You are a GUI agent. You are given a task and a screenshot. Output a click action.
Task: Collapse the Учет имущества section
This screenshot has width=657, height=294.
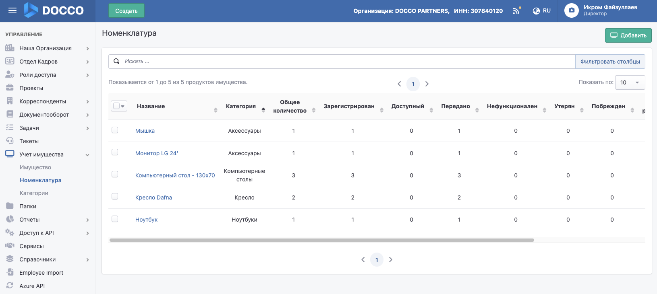tap(87, 155)
